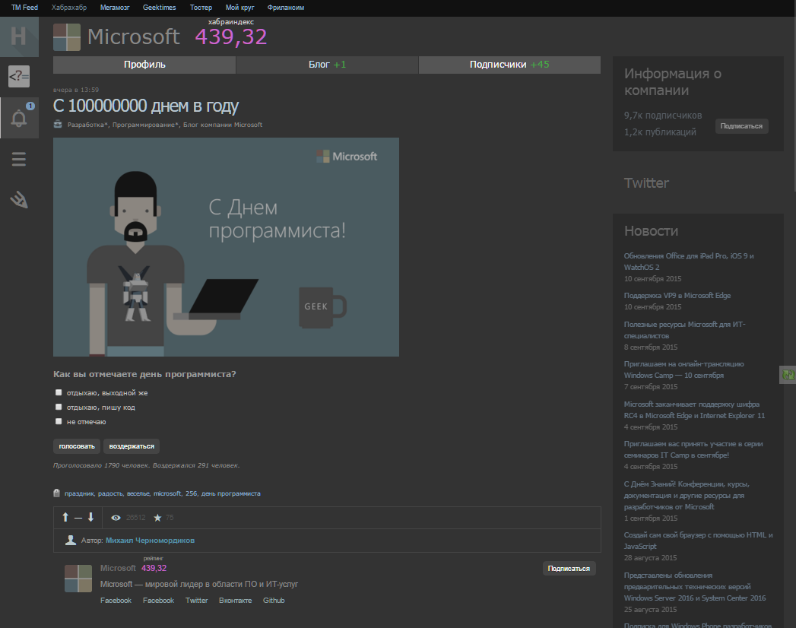Image resolution: width=796 pixels, height=628 pixels.
Task: Open the company's Github link
Action: click(x=274, y=600)
